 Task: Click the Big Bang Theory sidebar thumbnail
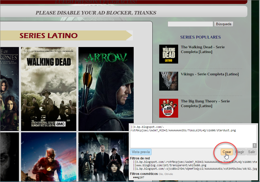pos(169,108)
